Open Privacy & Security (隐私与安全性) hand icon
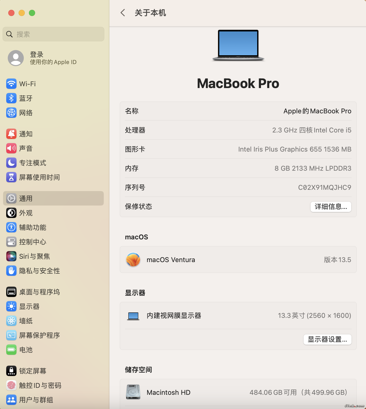The image size is (366, 409). coord(11,271)
